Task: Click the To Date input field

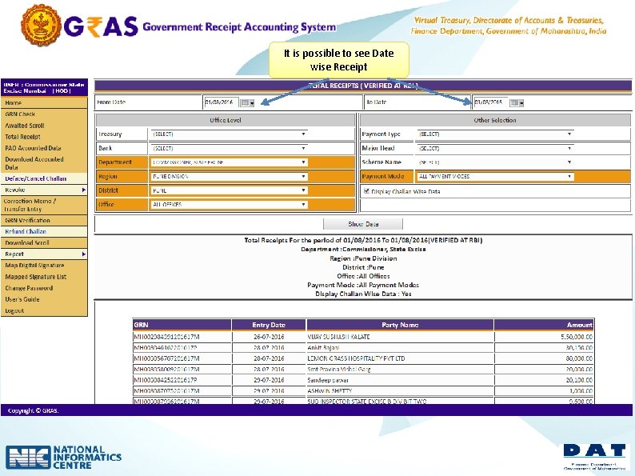Action: click(x=491, y=102)
